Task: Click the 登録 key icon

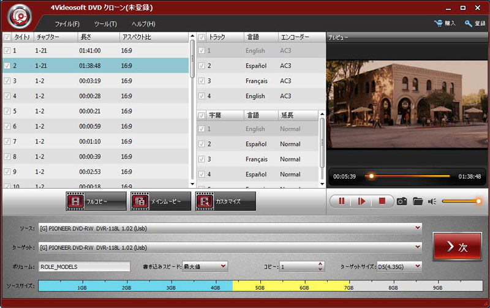Action: pos(469,23)
